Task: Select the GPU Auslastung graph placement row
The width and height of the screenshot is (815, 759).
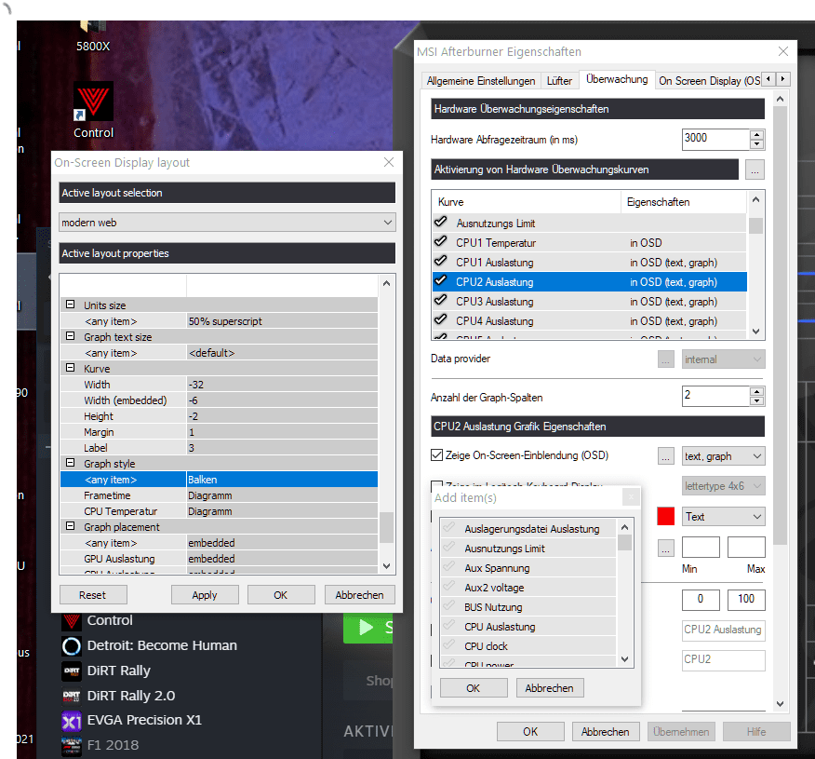Action: [219, 559]
